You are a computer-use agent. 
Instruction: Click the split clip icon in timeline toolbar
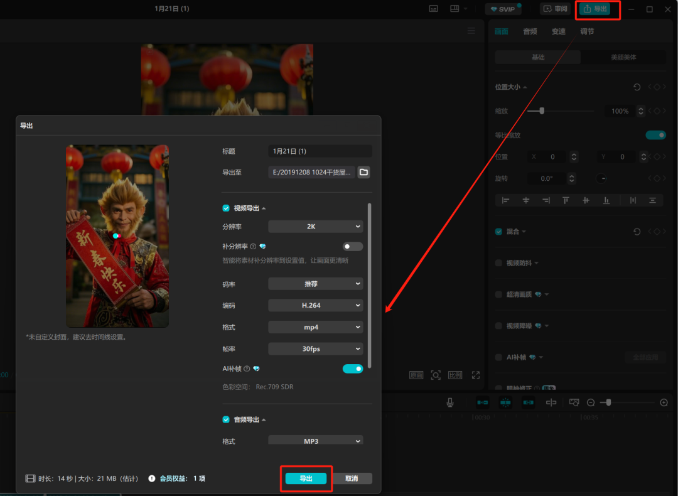(551, 402)
